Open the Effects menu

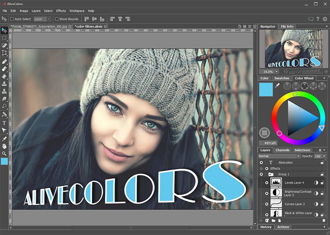tap(61, 11)
